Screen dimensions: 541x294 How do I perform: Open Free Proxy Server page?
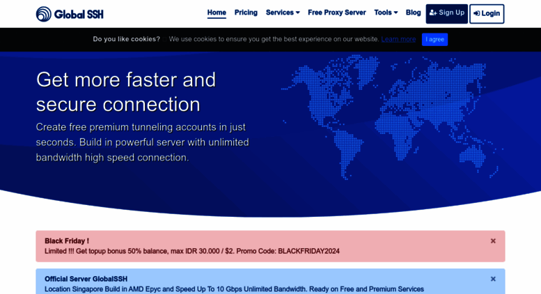pos(337,13)
